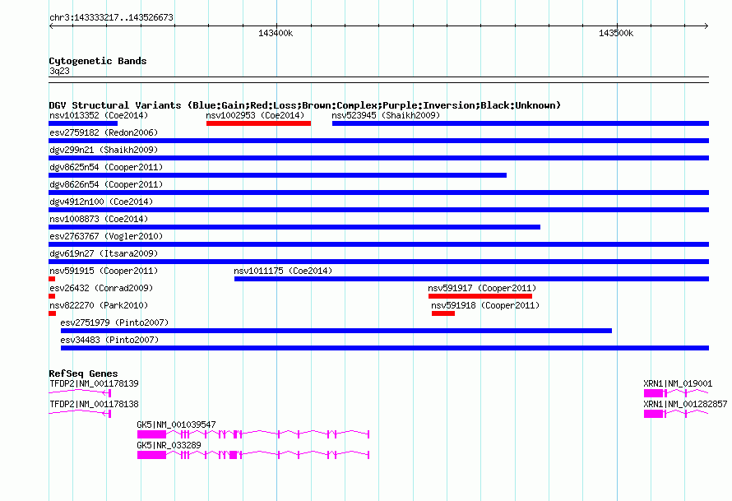The height and width of the screenshot is (501, 732).
Task: Click the dgv619n27 (Itsara2009) variant label
Action: tap(104, 253)
